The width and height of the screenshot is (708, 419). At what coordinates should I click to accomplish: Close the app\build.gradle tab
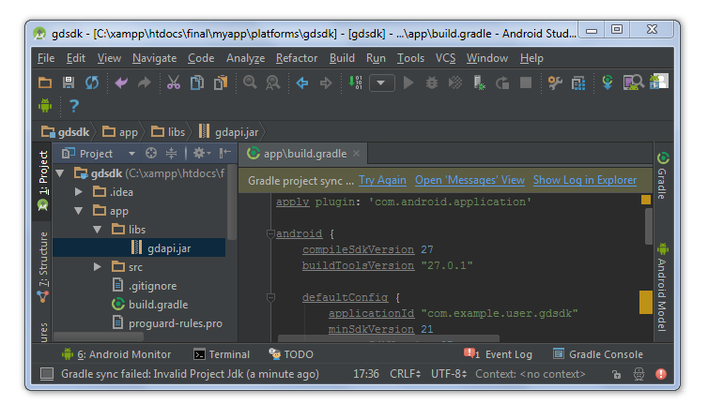(x=356, y=154)
